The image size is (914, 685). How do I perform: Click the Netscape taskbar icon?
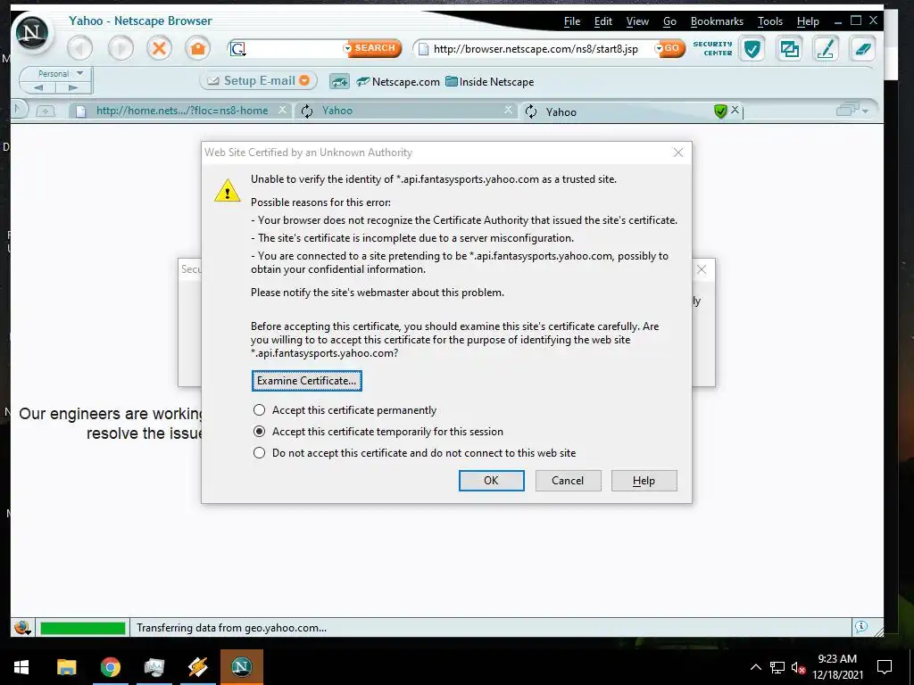[241, 667]
